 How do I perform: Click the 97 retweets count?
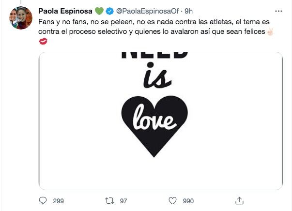point(123,200)
